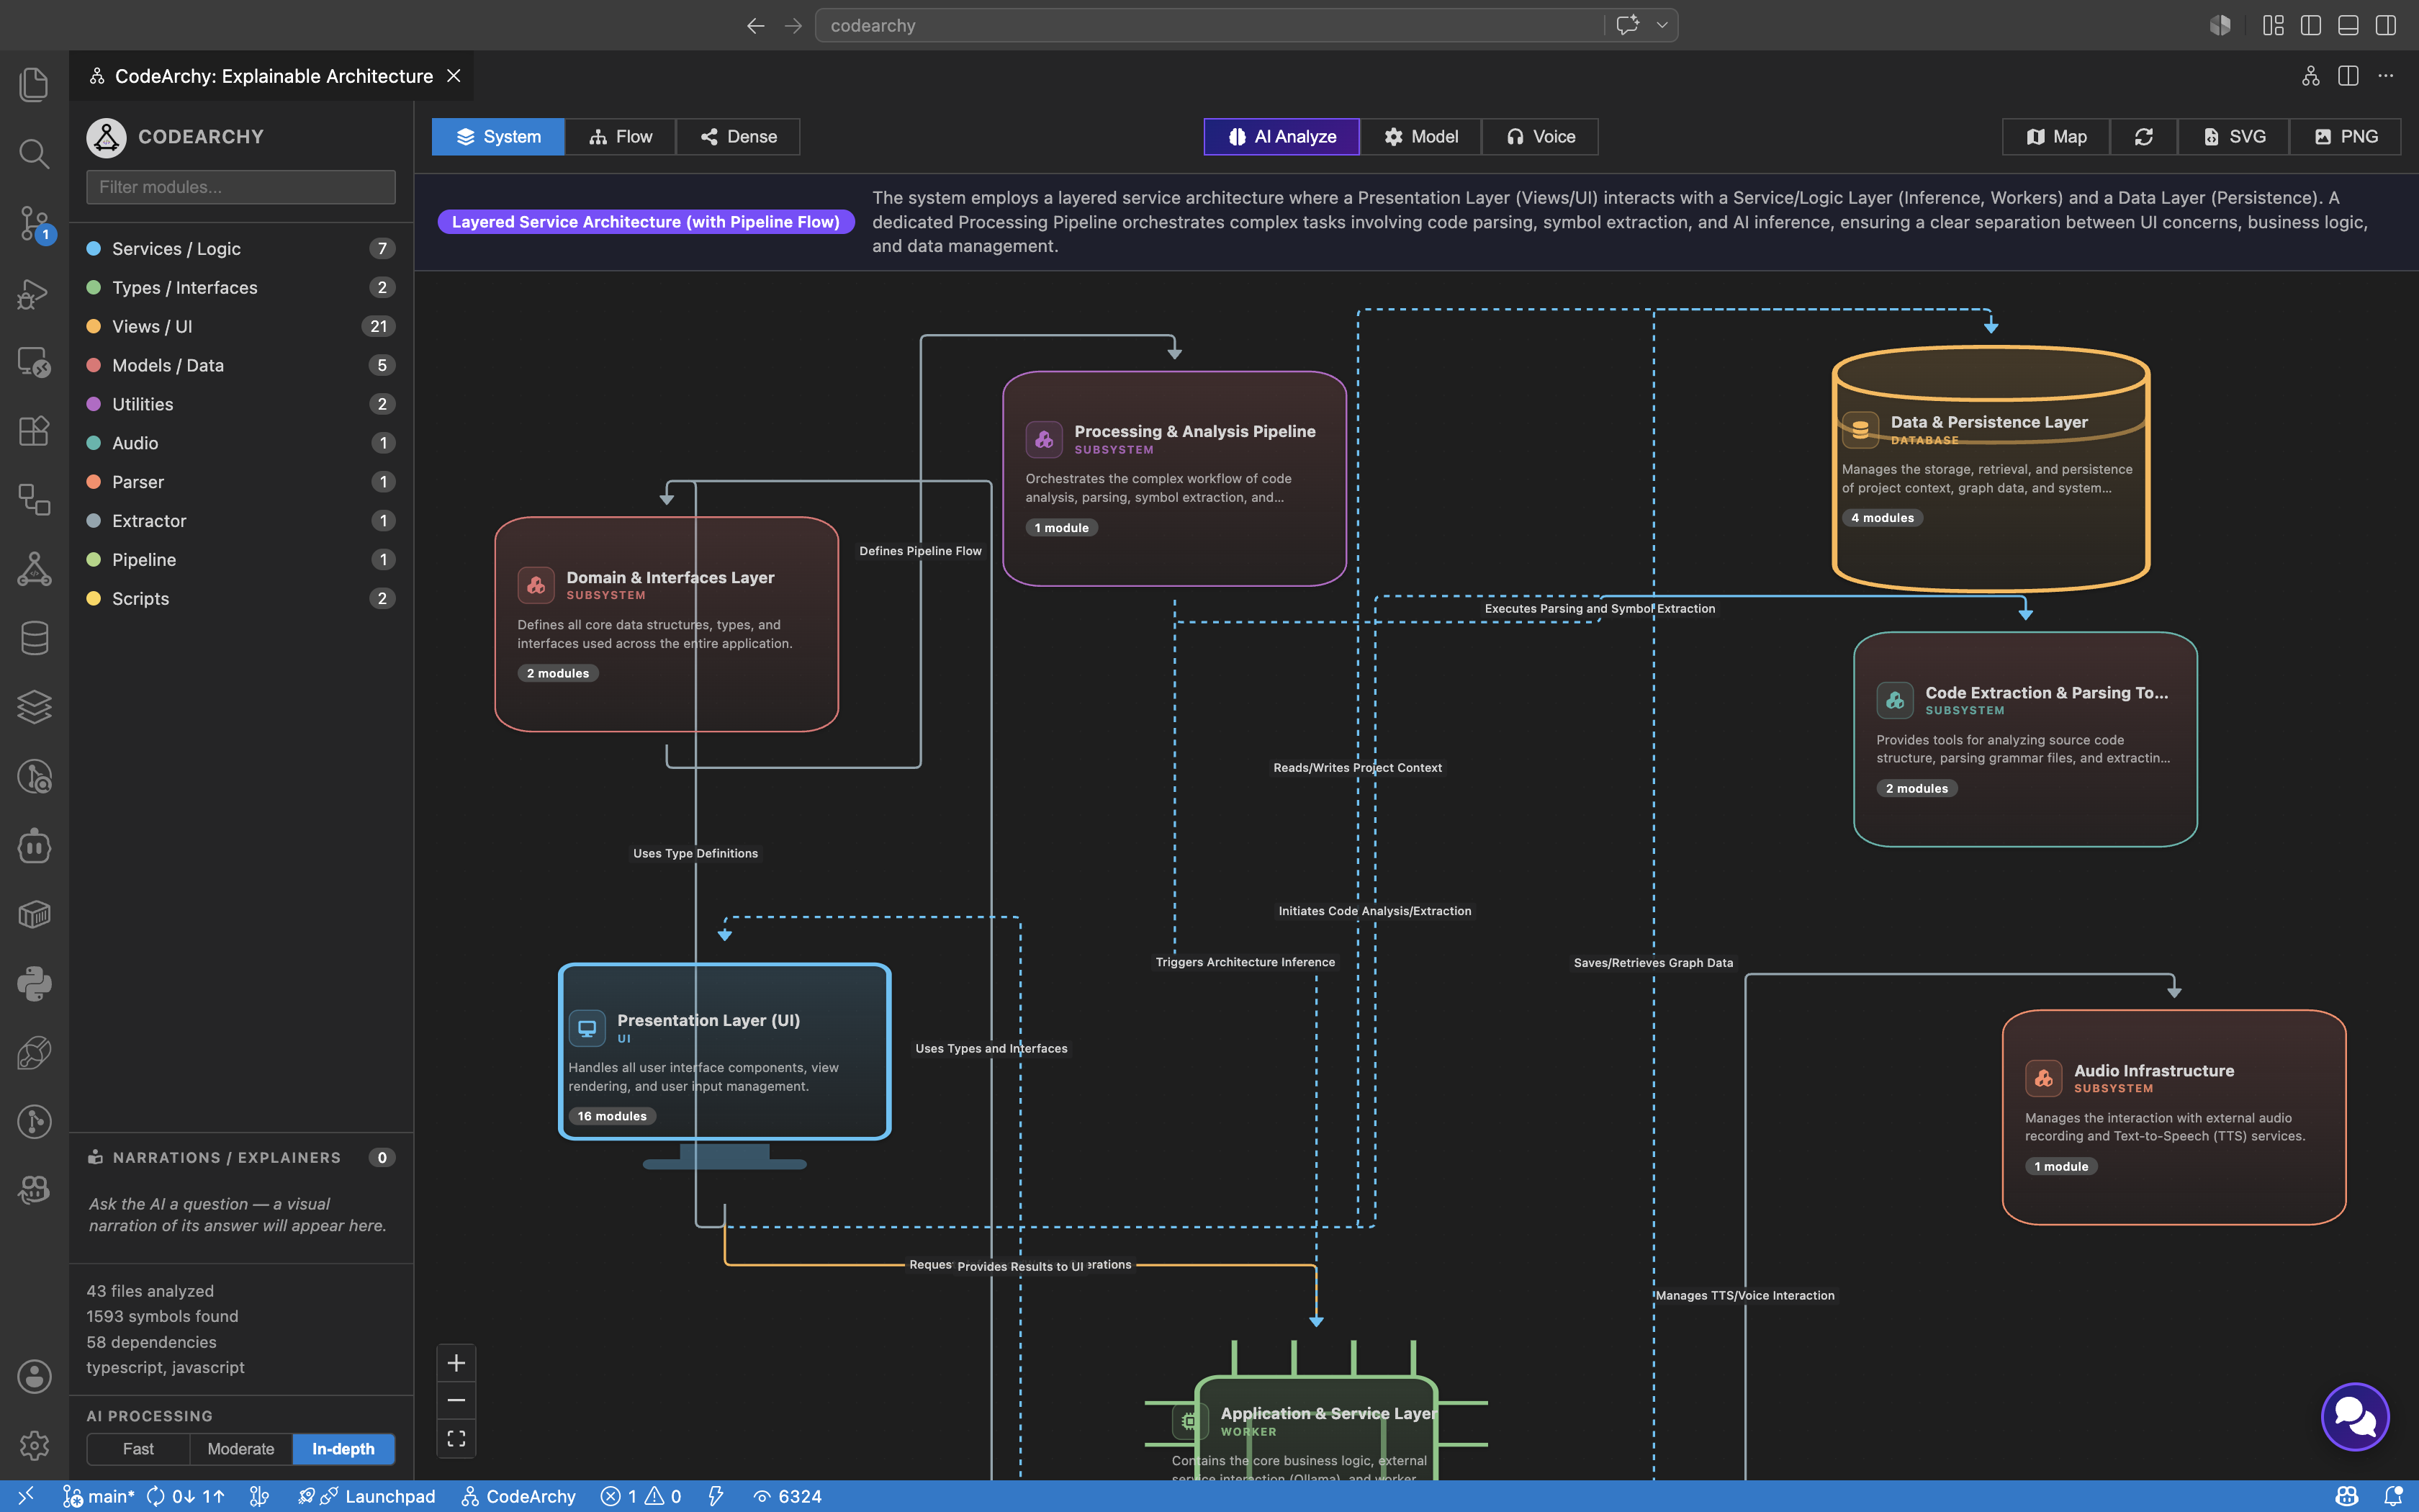Click the main* branch status item
The image size is (2419, 1512).
[98, 1496]
